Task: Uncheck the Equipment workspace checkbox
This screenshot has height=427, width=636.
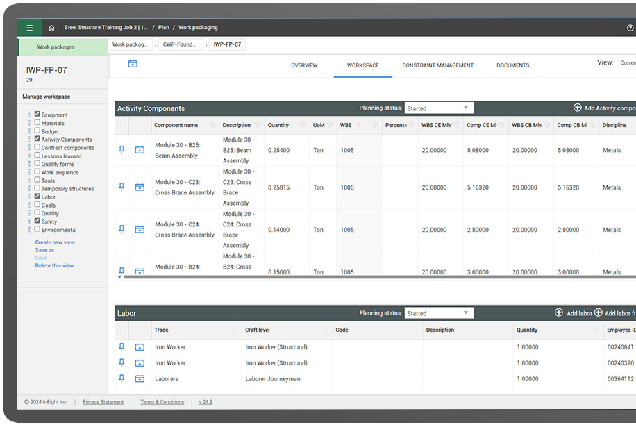Action: (x=37, y=115)
